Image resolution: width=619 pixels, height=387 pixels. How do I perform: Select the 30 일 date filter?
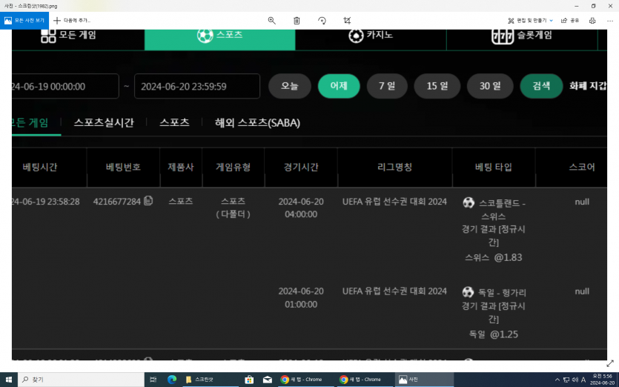[x=490, y=86]
